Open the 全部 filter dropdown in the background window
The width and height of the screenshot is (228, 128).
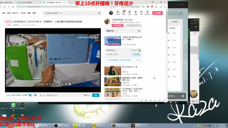[x=173, y=28]
